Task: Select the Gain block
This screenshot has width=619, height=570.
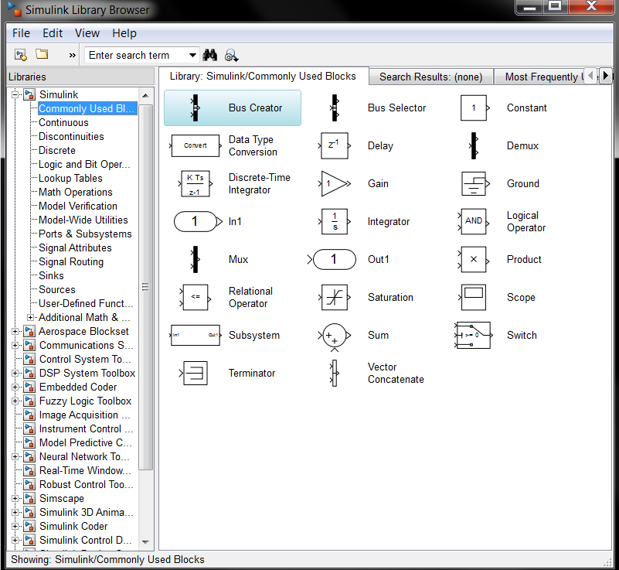Action: point(335,183)
